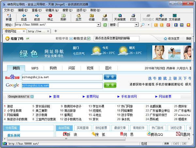
Task: Click the green Go arrow beside address
Action: pyautogui.click(x=105, y=25)
